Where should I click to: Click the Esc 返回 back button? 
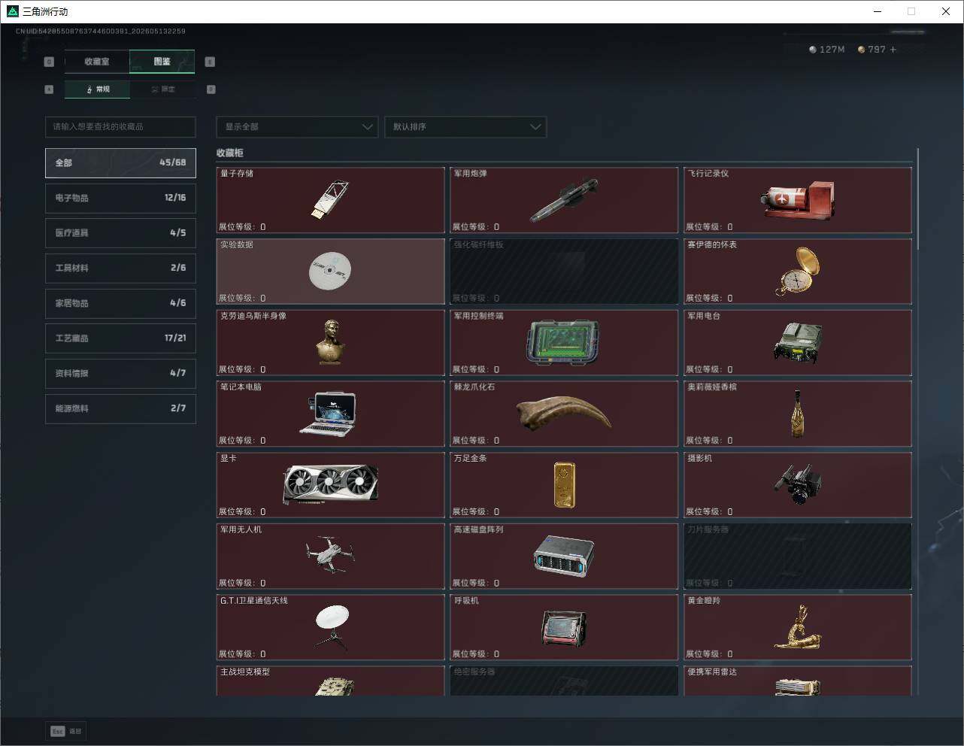coord(66,731)
